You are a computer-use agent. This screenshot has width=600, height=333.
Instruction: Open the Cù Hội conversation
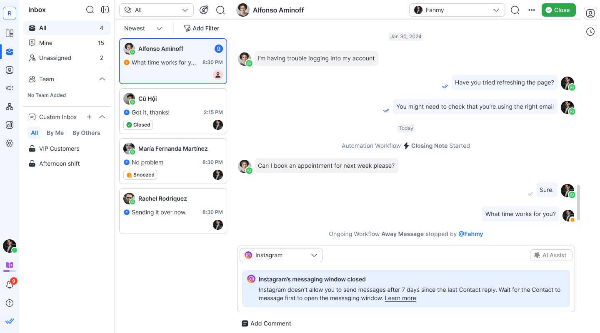point(173,111)
